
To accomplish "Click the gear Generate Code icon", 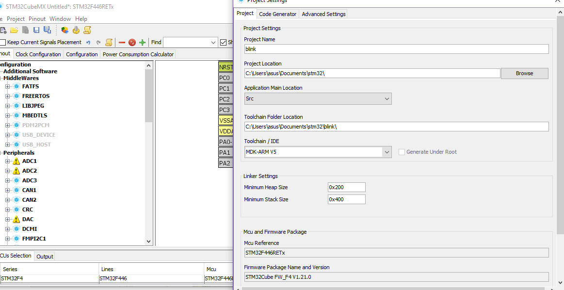I will 76,30.
